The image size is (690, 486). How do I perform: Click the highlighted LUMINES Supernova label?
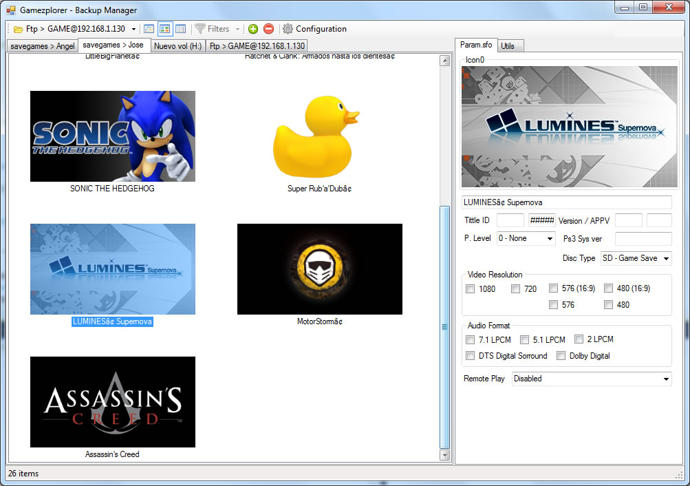click(112, 321)
